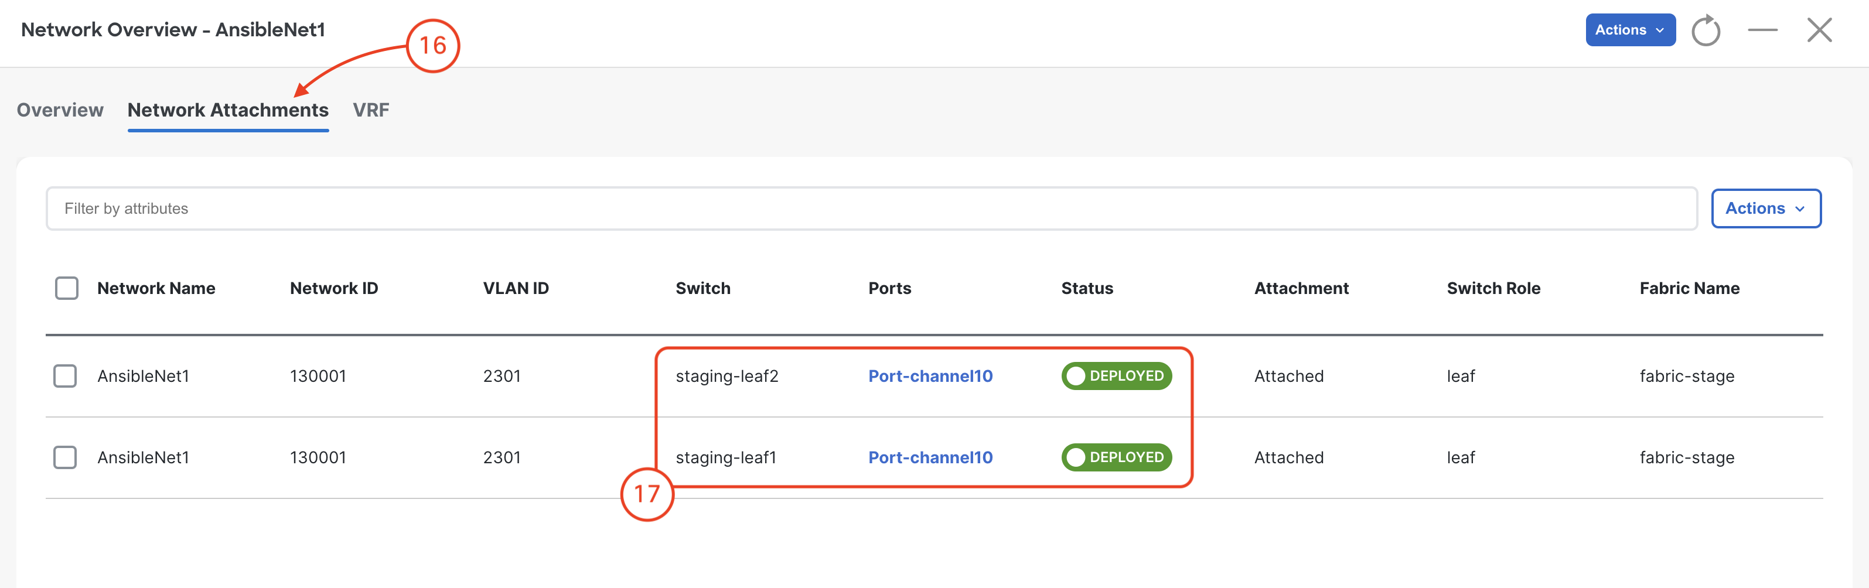Click DEPLOYED status badge for staging-leaf1
The image size is (1869, 588).
[1117, 457]
